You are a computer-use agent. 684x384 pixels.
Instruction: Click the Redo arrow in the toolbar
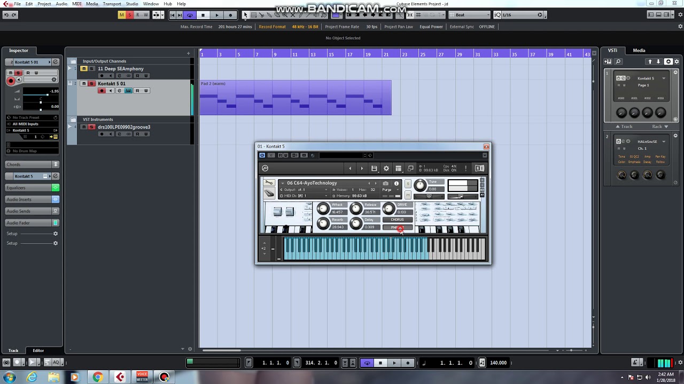pyautogui.click(x=14, y=15)
